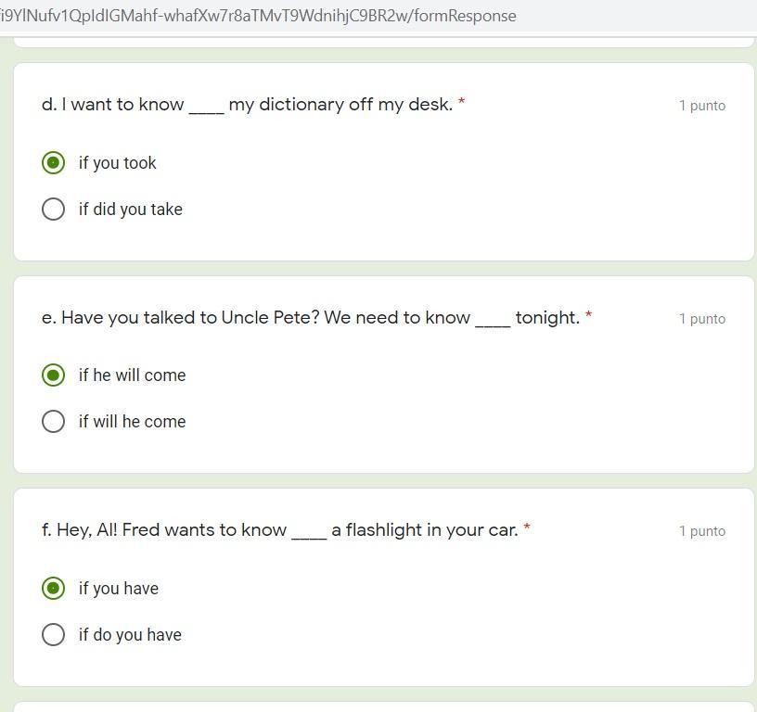The image size is (757, 712).
Task: Click the '1 punto' label on question f
Action: coord(702,531)
